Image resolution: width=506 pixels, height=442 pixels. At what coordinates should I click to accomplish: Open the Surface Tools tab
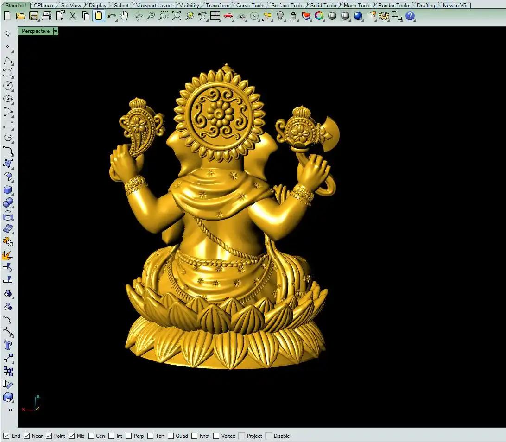tap(287, 6)
